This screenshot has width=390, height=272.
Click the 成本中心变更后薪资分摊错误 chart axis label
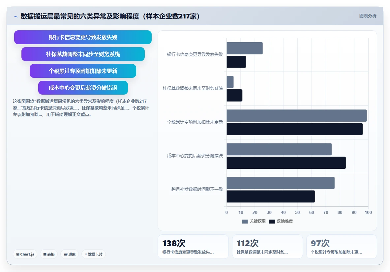(195, 156)
